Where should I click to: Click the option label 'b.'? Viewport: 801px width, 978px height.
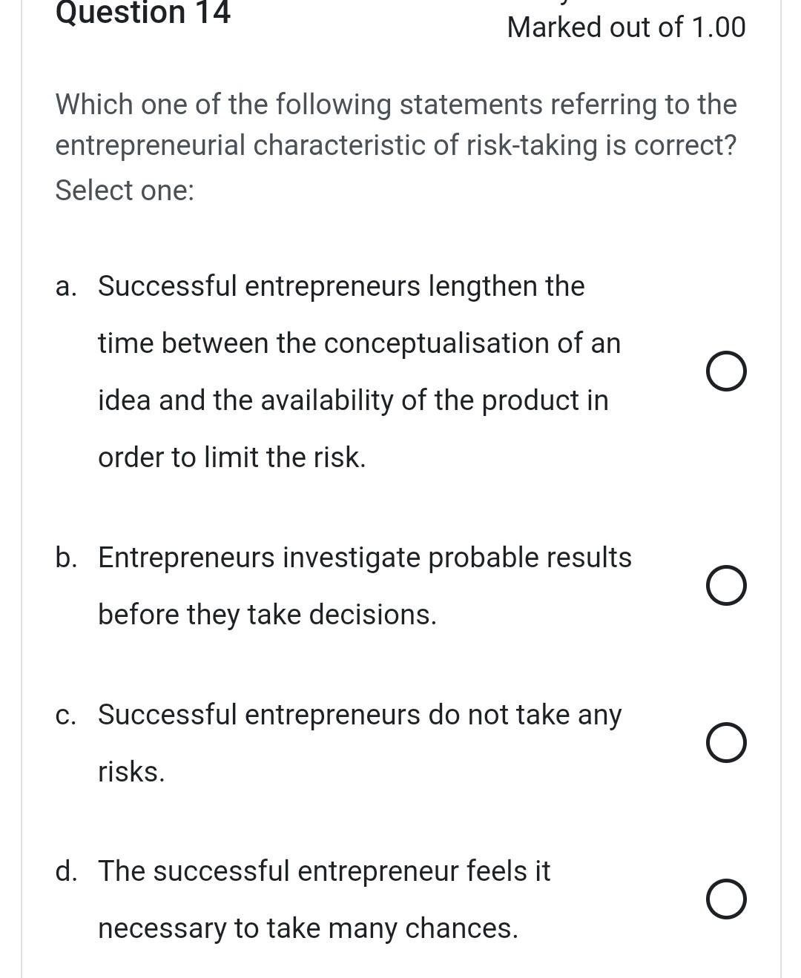point(67,558)
